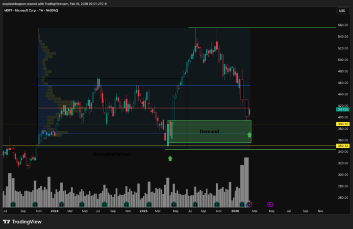The image size is (353, 229).
Task: Click the 2026 label on time axis
Action: click(235, 211)
